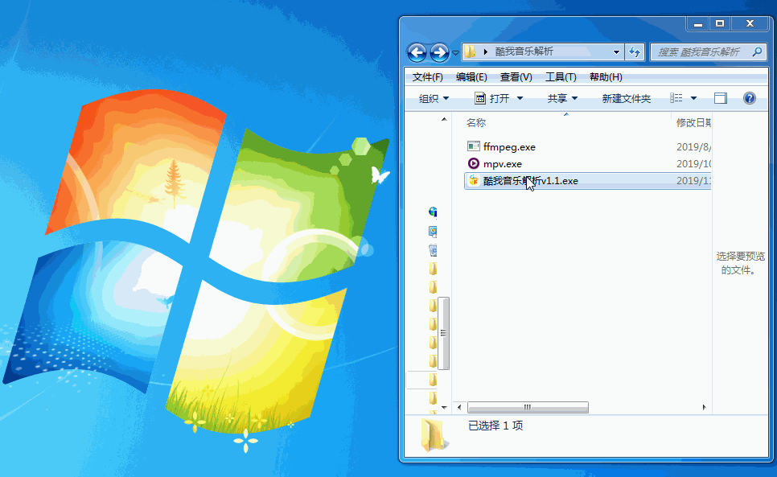Close the Explorer window
Viewport: 777px width, 477px height.
click(750, 24)
